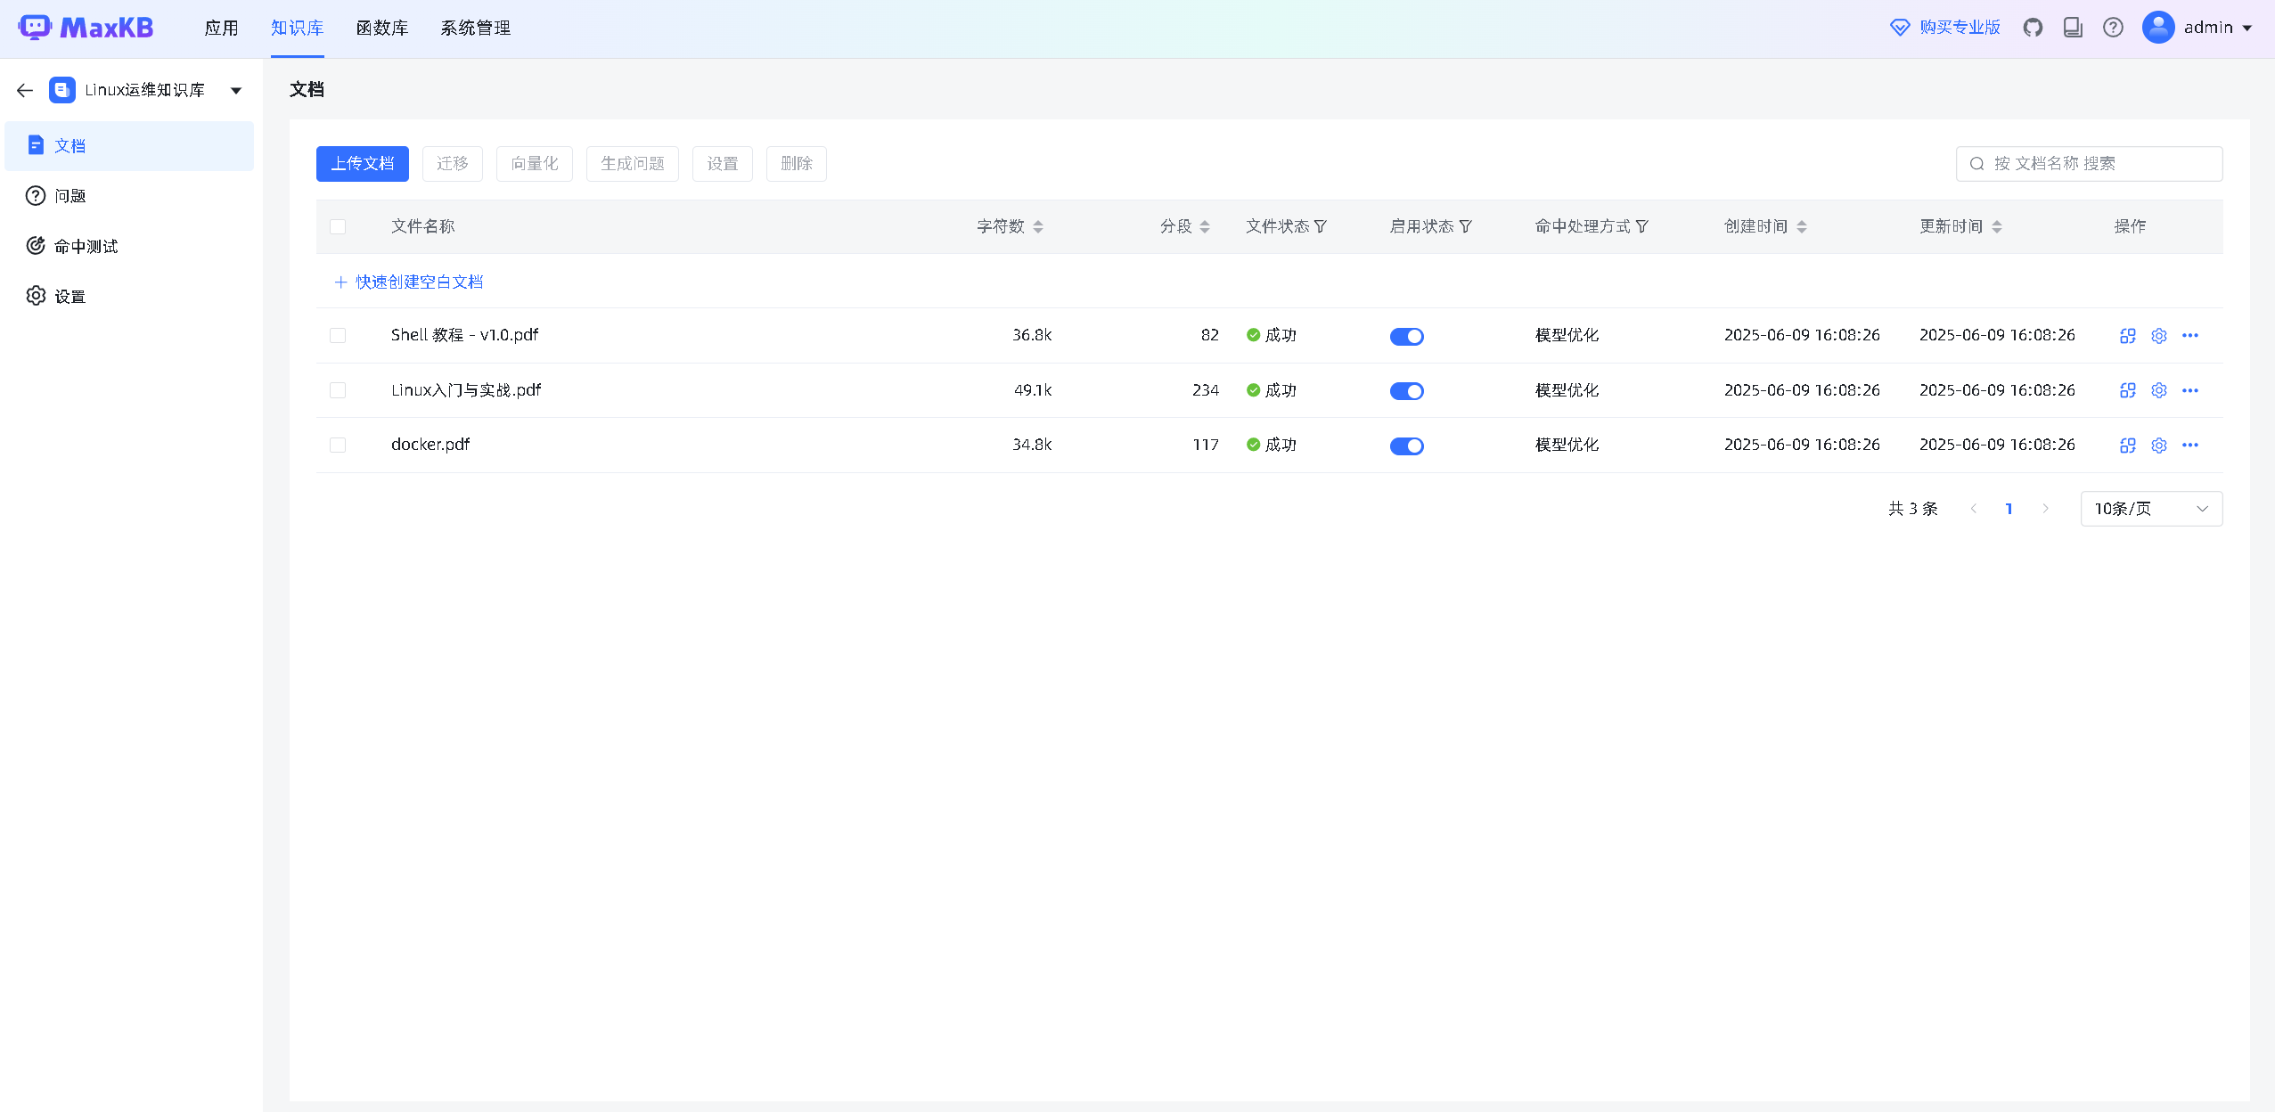Click the help question mark icon

pyautogui.click(x=2113, y=28)
